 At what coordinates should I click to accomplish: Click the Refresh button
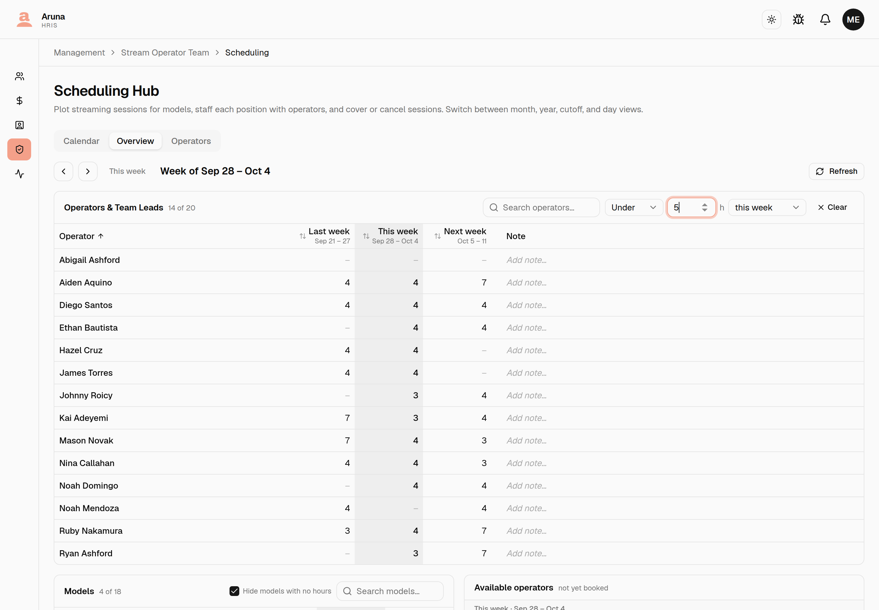coord(836,171)
